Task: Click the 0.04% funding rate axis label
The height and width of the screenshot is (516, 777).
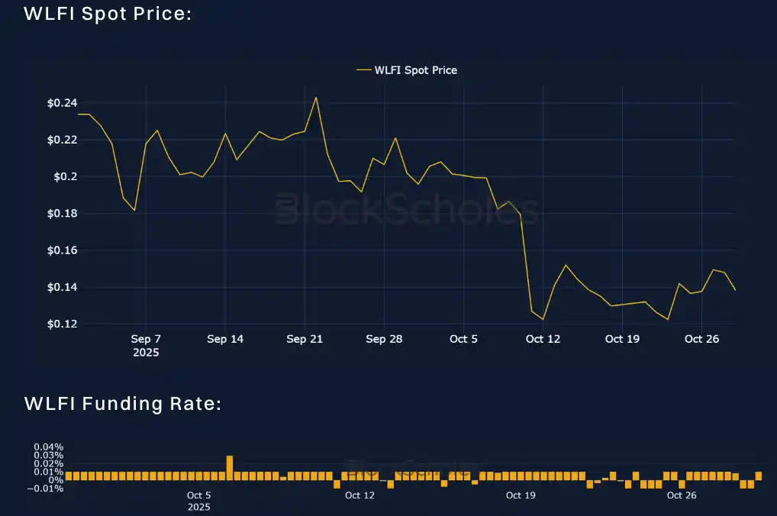Action: (48, 447)
